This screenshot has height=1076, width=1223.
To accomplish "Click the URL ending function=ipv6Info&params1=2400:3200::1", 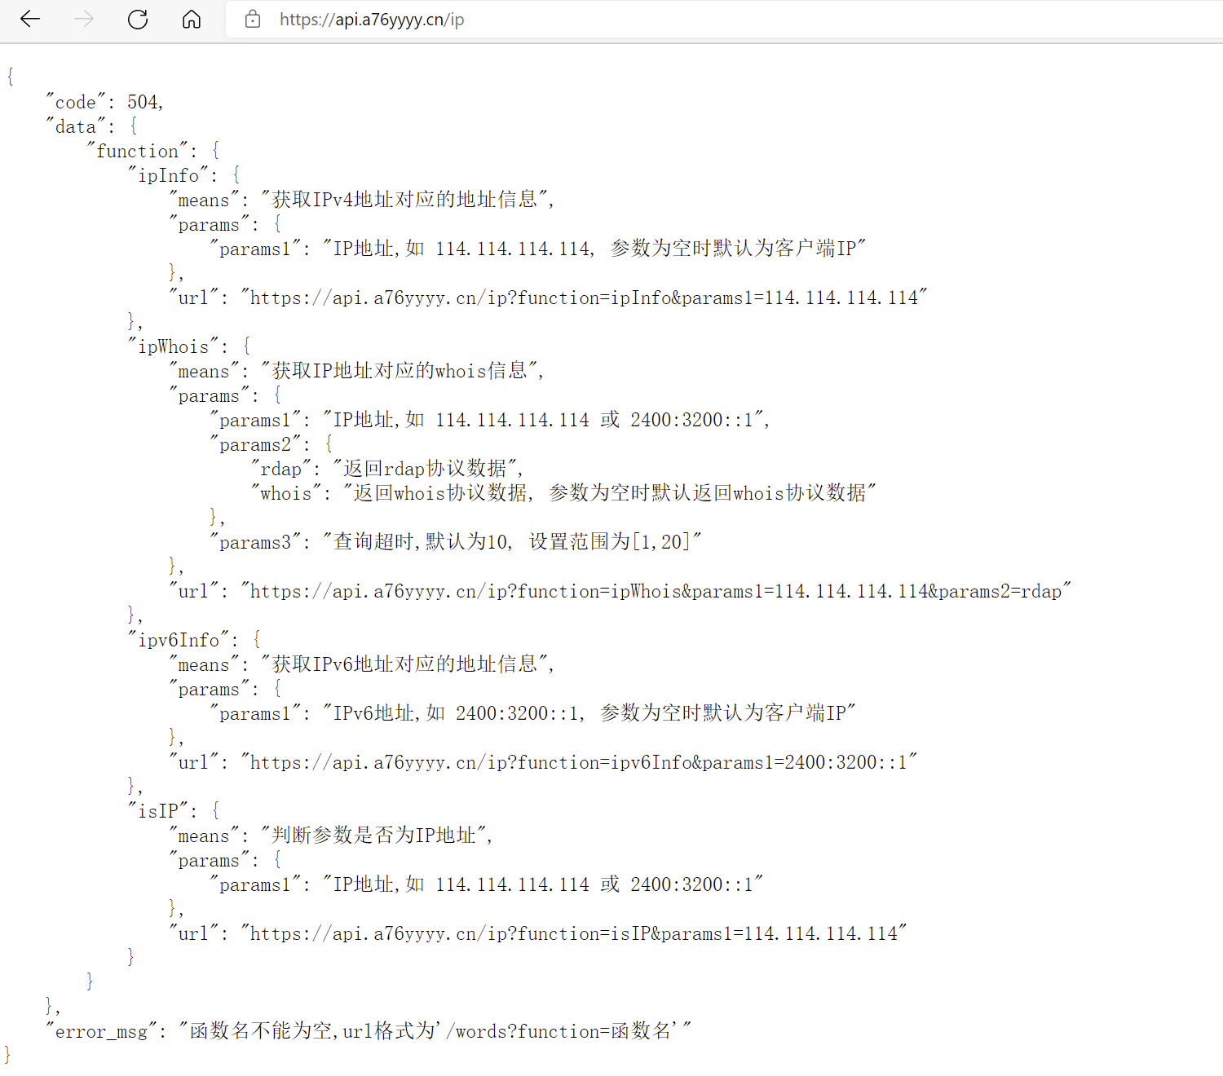I will tap(580, 762).
